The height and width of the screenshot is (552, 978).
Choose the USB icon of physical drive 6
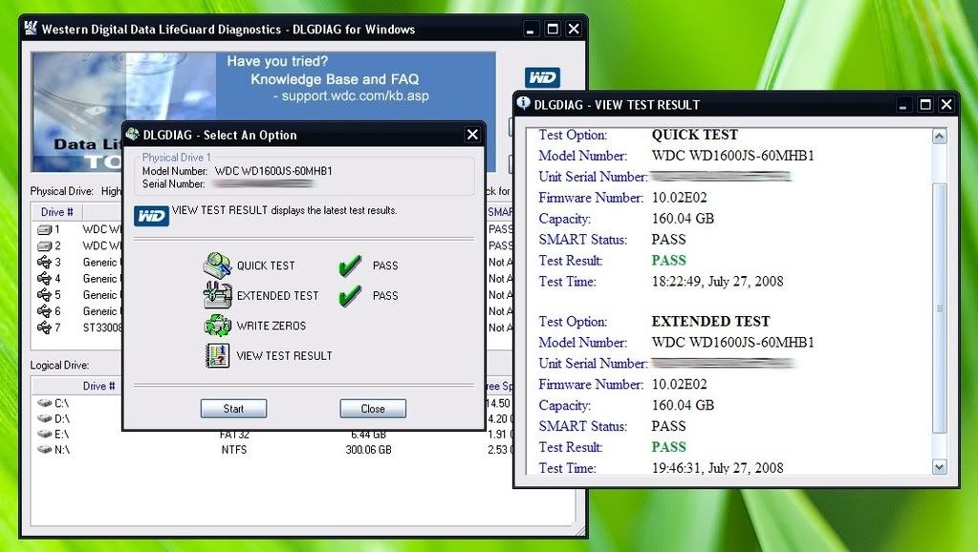[44, 311]
